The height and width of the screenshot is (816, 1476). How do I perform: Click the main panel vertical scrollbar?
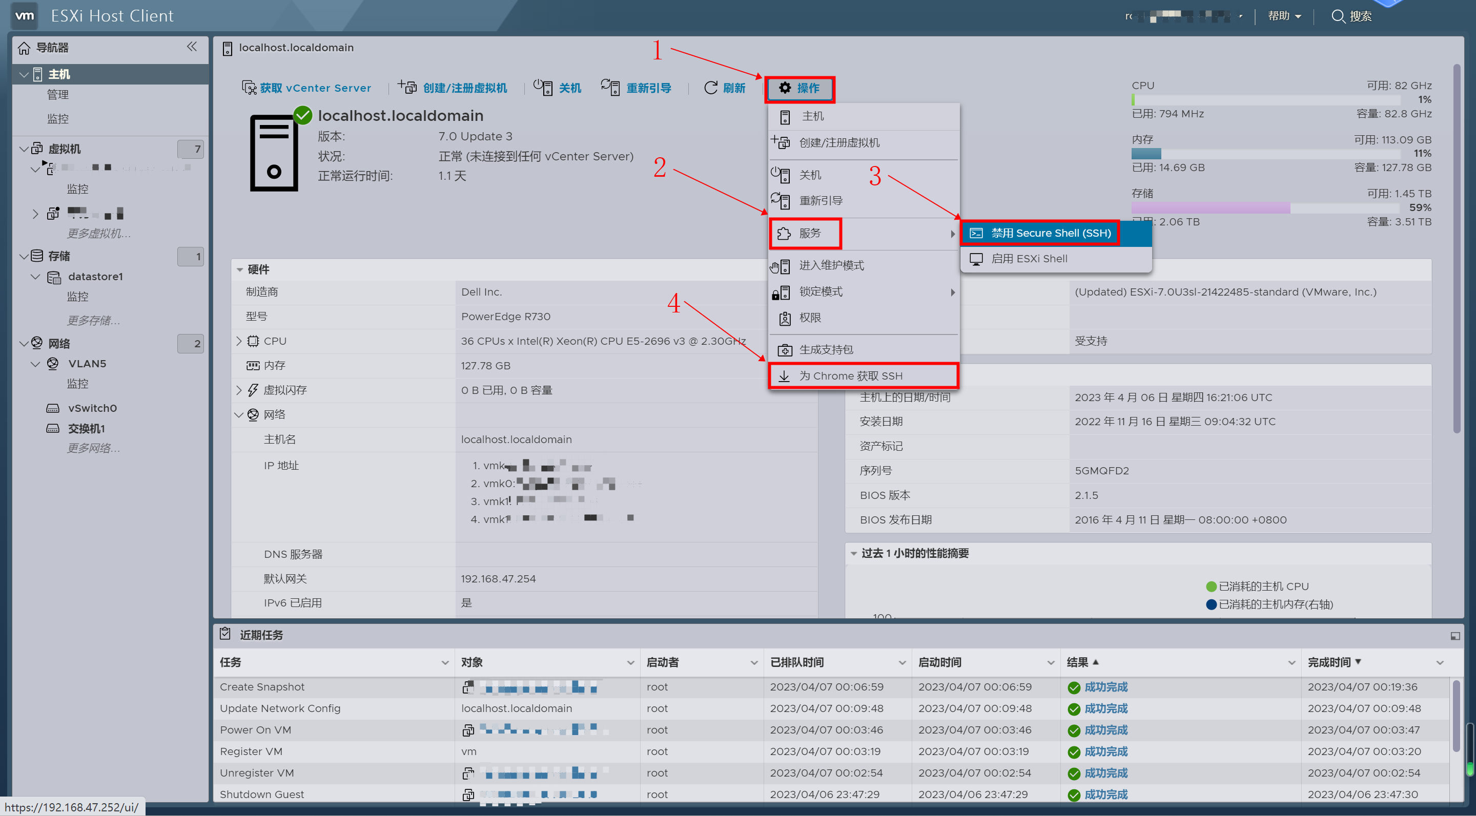[1456, 249]
